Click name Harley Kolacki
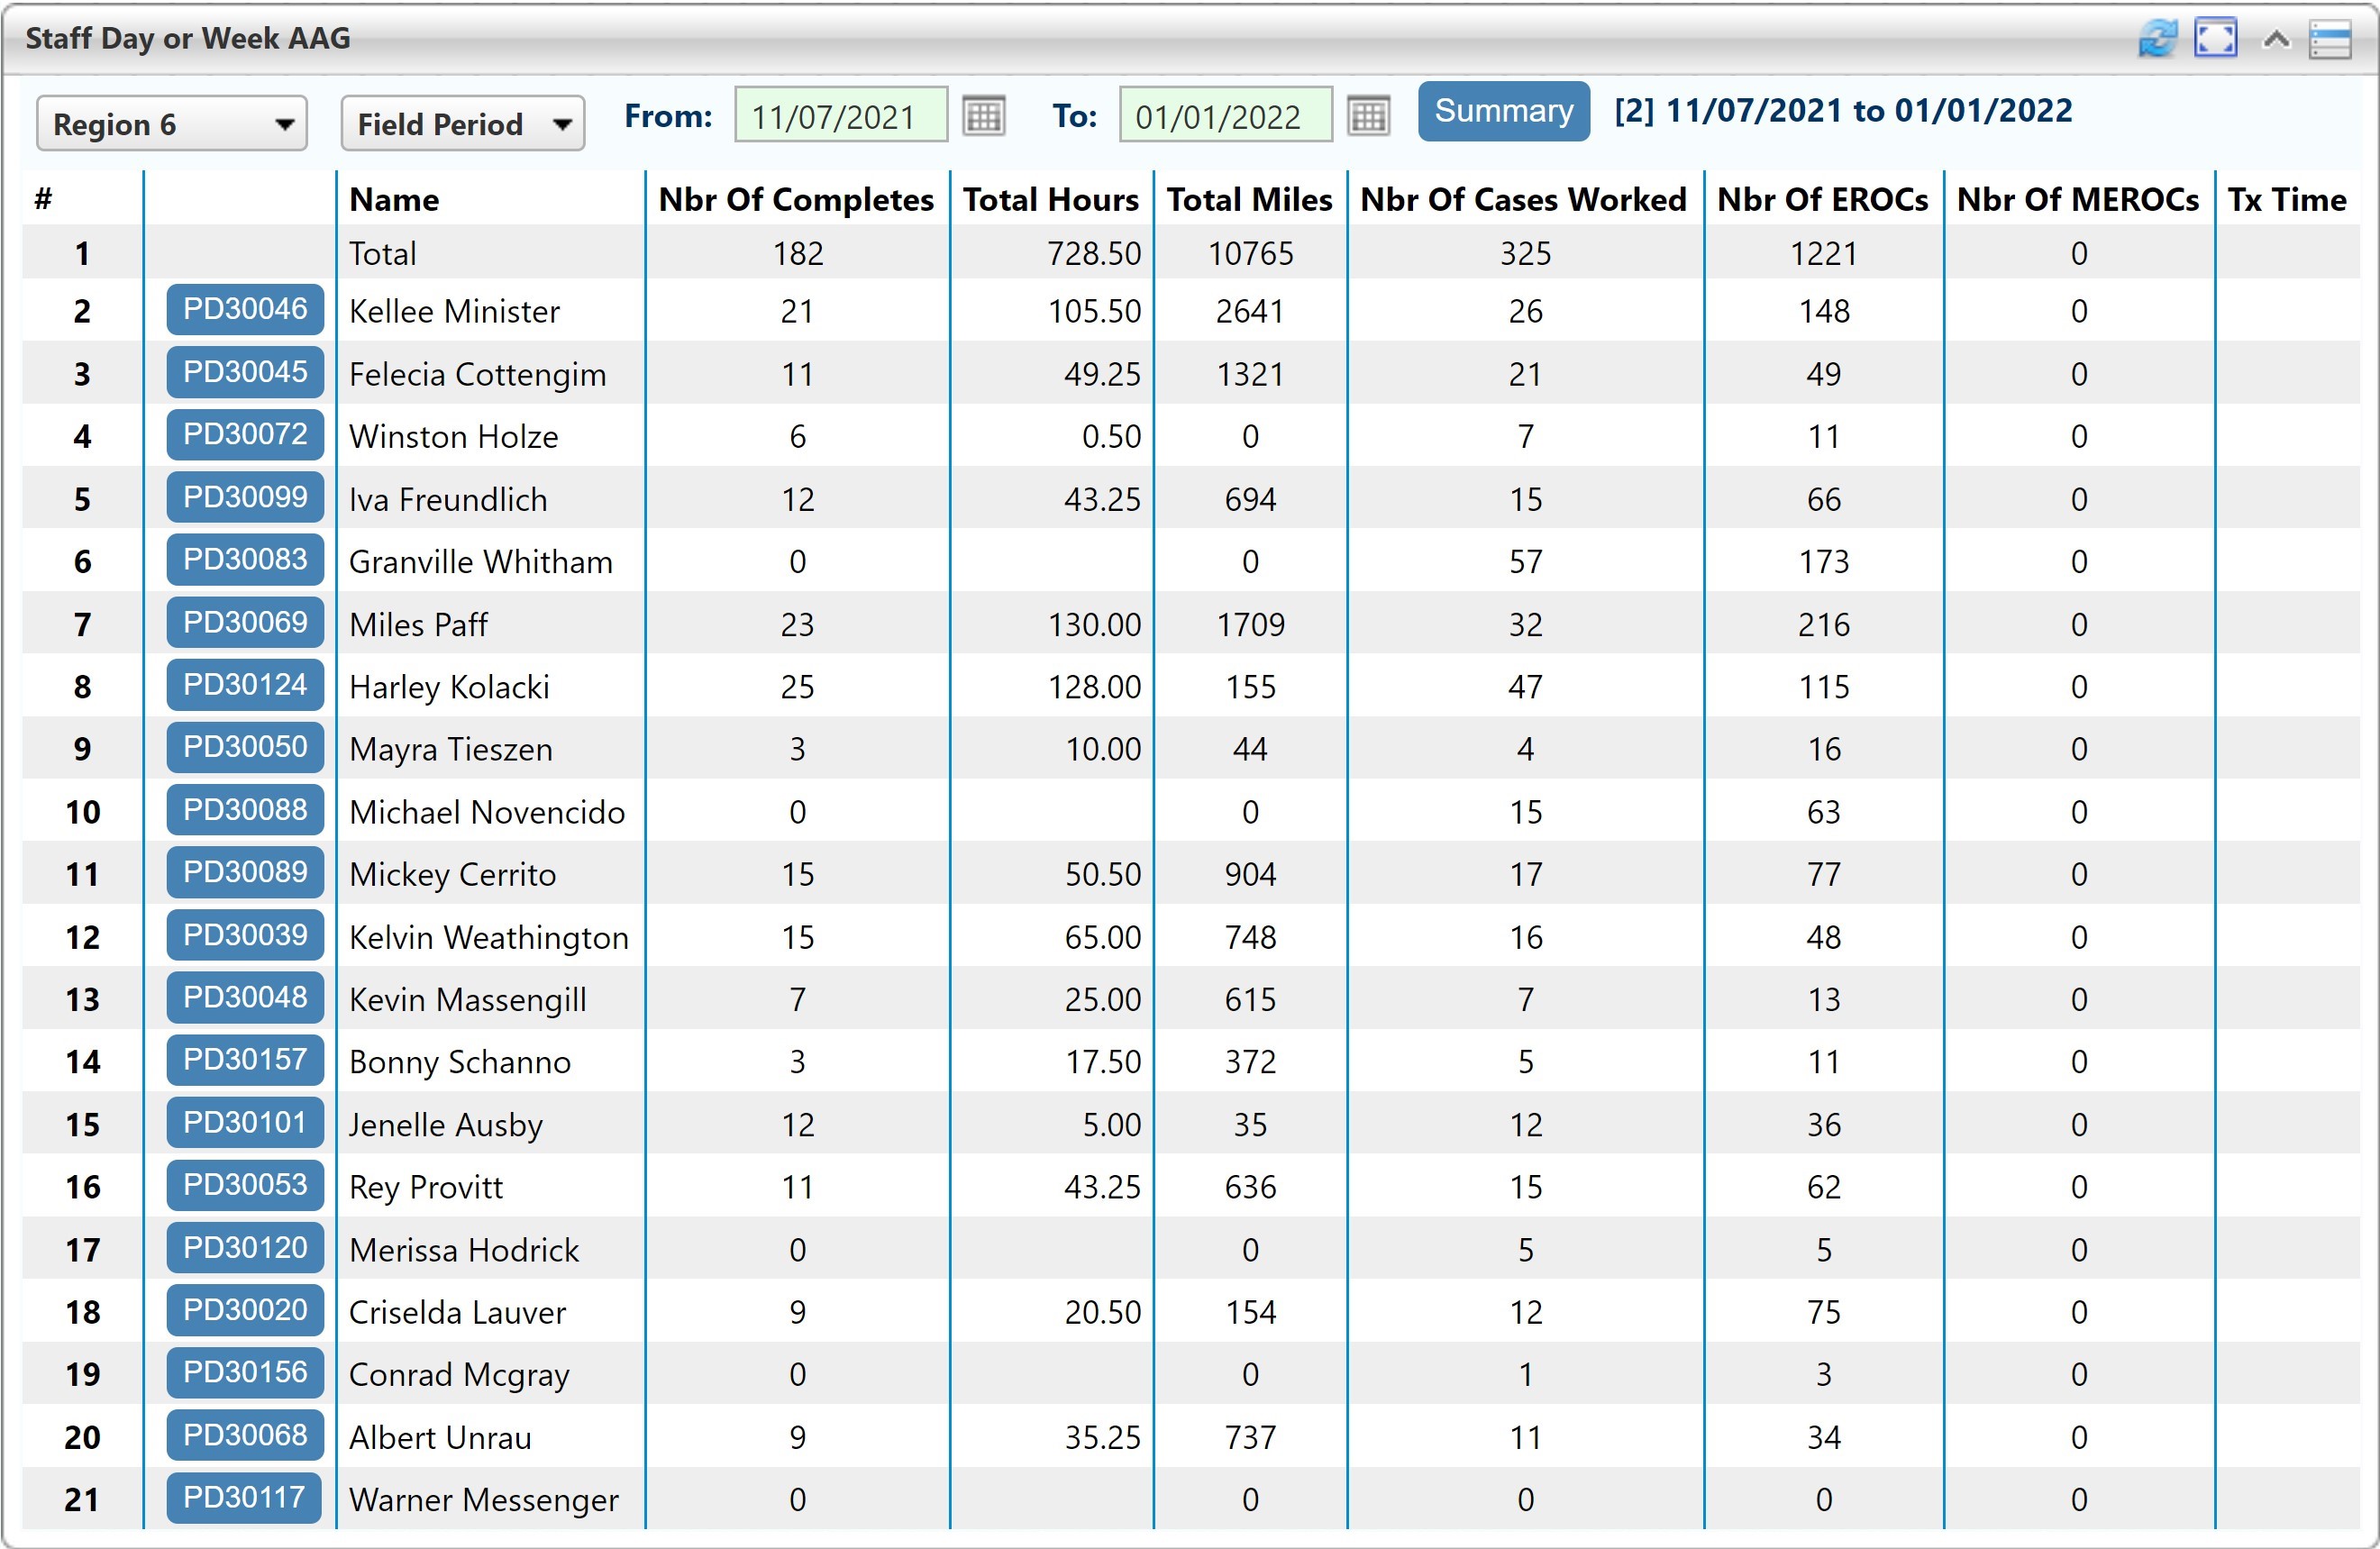The width and height of the screenshot is (2380, 1549). pyautogui.click(x=449, y=687)
